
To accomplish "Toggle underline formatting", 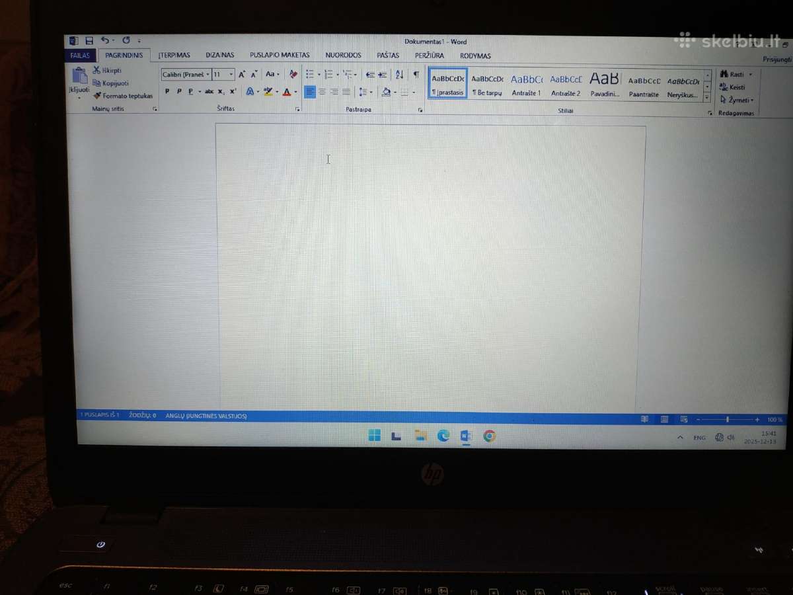I will coord(190,92).
